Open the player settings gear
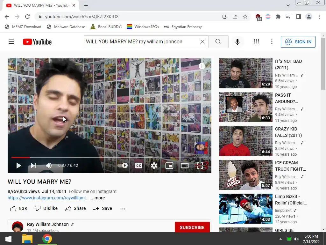The width and height of the screenshot is (326, 245). [154, 166]
